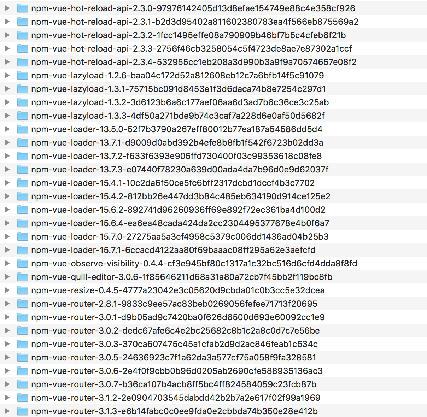Image resolution: width=427 pixels, height=417 pixels.
Task: Click folder icon of npm-vue-hot-reload-api-2.3.3
Action: [23, 48]
